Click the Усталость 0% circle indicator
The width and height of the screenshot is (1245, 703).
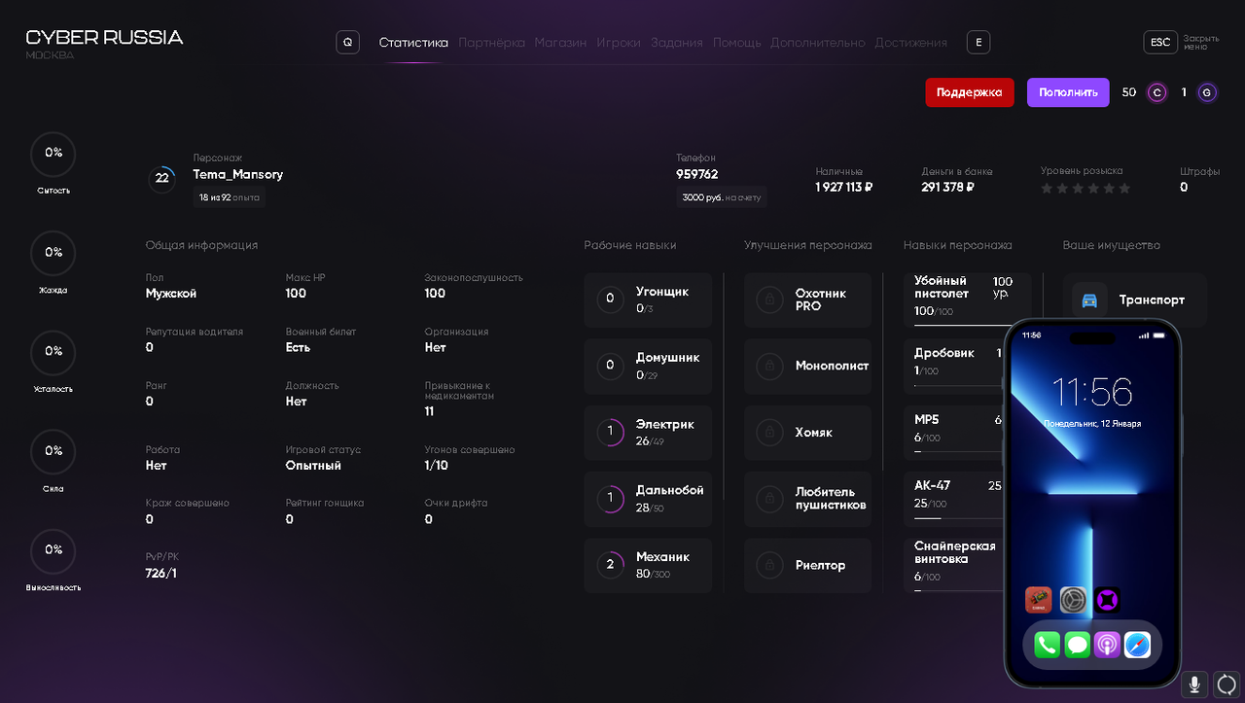click(53, 351)
